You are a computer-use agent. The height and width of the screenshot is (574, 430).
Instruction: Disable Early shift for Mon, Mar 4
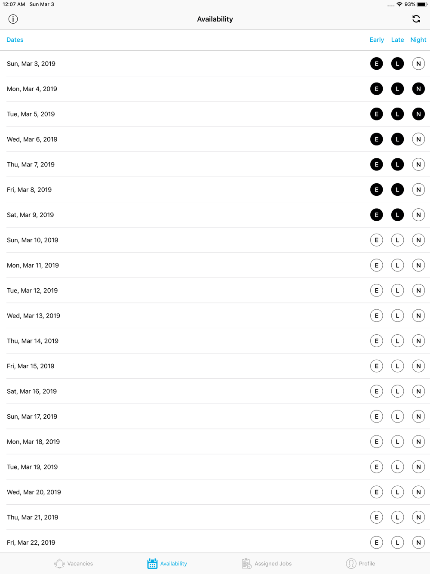[377, 89]
